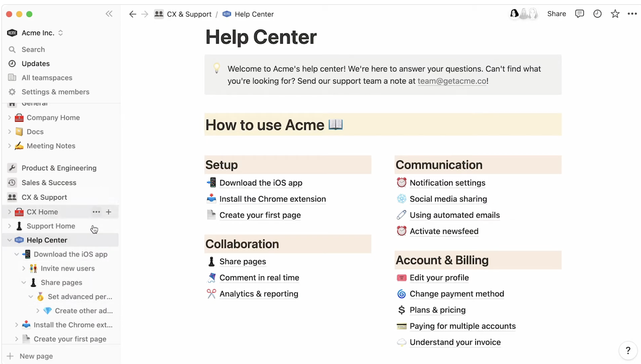Click the Acme Inc. workspace name
Viewport: 641px width, 364px height.
pyautogui.click(x=38, y=33)
